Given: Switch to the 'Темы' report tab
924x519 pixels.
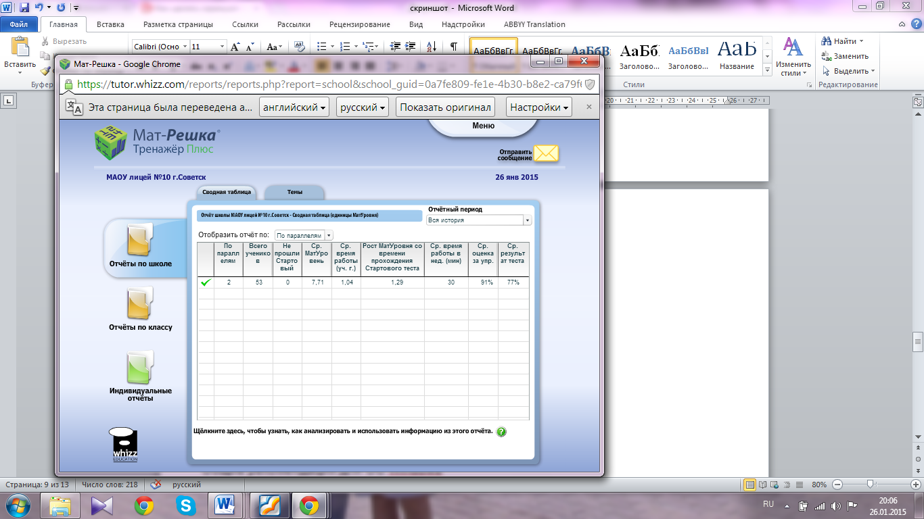Looking at the screenshot, I should coord(295,192).
